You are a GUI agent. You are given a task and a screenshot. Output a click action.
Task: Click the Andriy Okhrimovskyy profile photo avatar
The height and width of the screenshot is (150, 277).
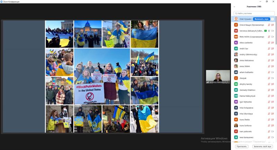(x=236, y=54)
